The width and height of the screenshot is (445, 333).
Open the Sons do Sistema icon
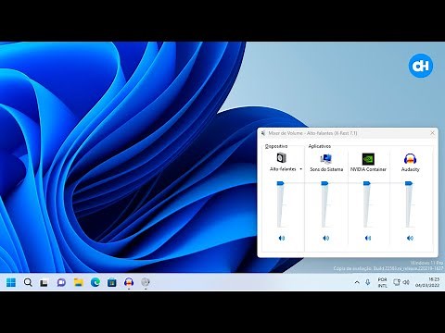(325, 158)
